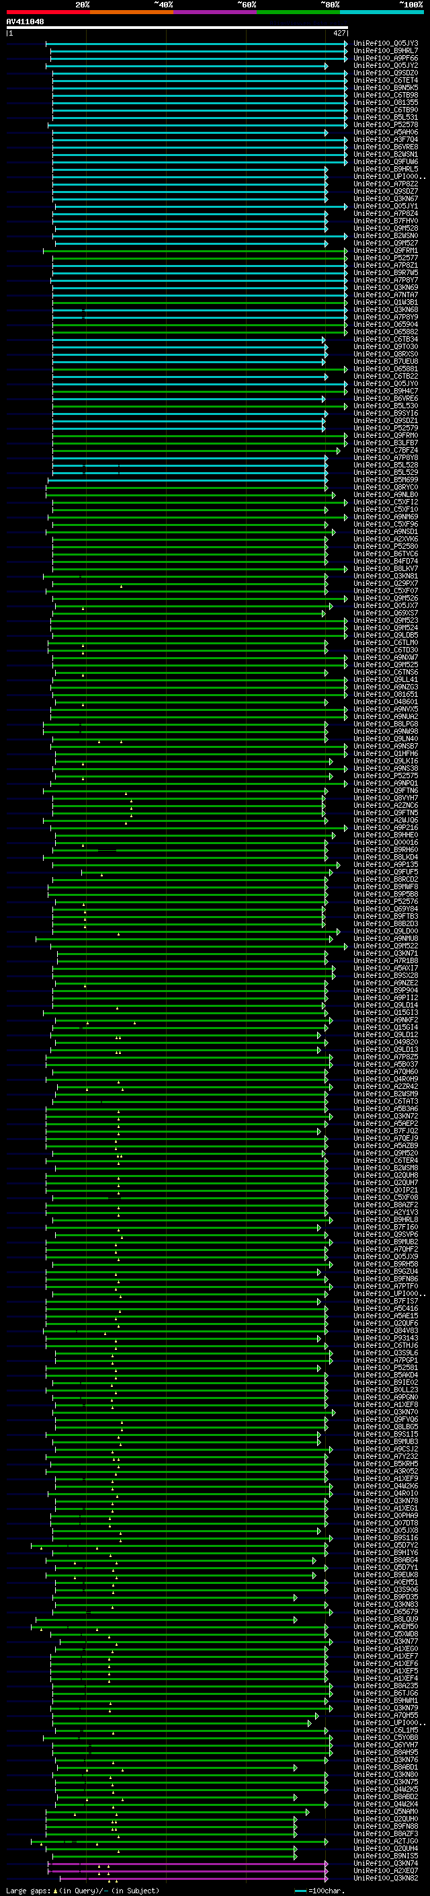Click the purple ~60% identity legend segment
Screen dimensions: 430x1896
click(216, 12)
